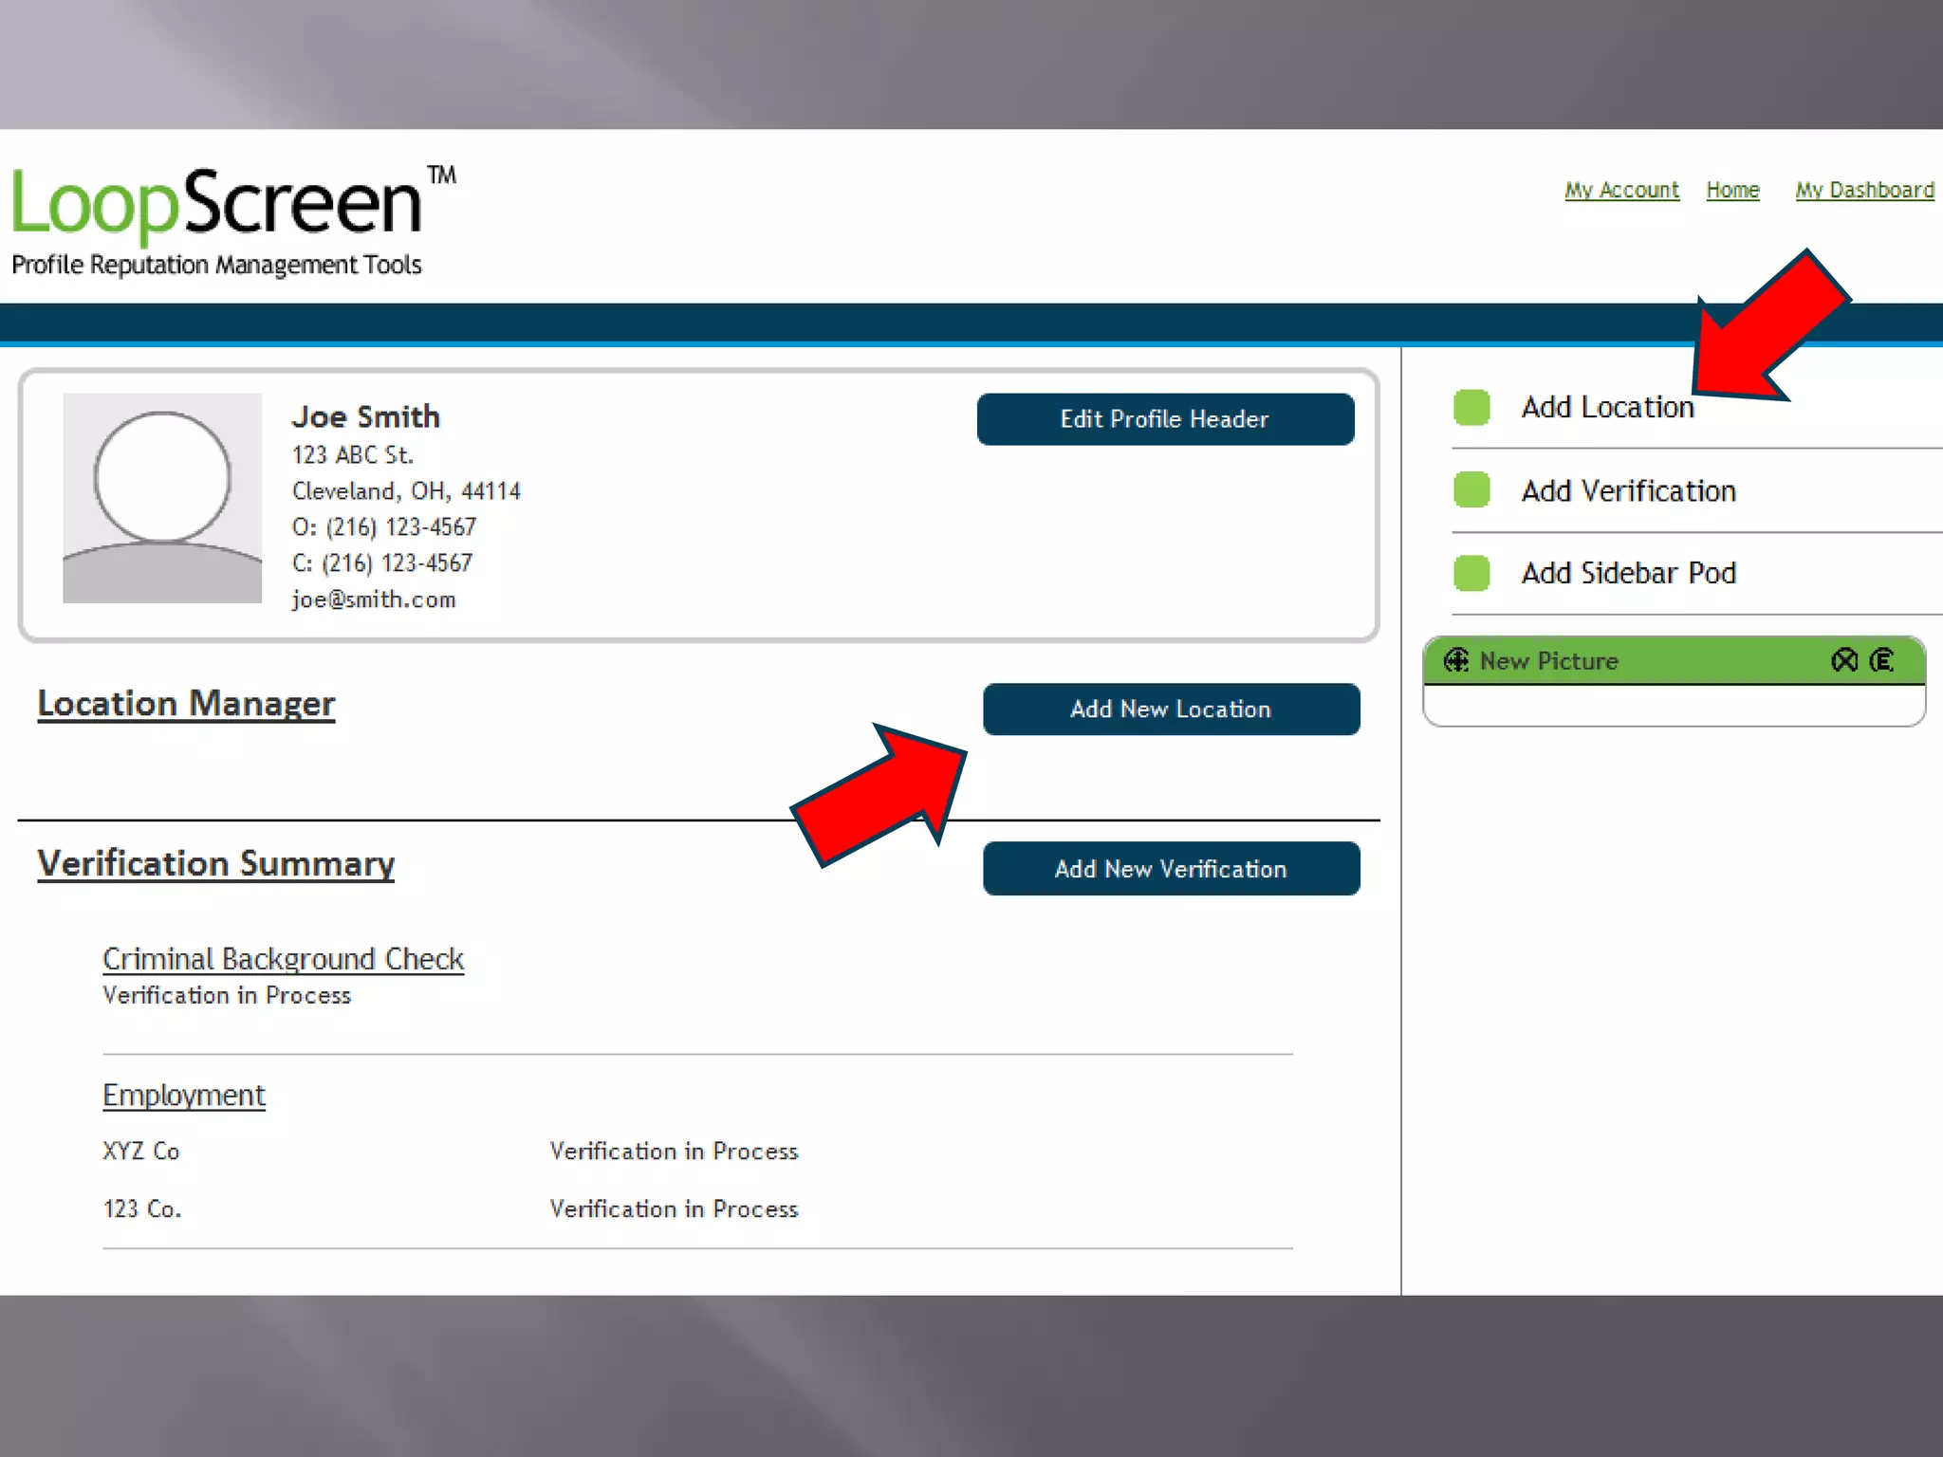Screen dimensions: 1943x1457
Task: Open the Employment verification link
Action: click(x=184, y=1096)
